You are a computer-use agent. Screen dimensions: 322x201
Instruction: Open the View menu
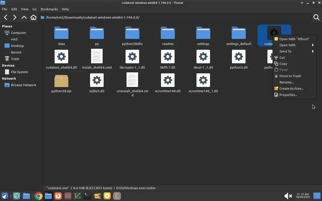pos(25,9)
